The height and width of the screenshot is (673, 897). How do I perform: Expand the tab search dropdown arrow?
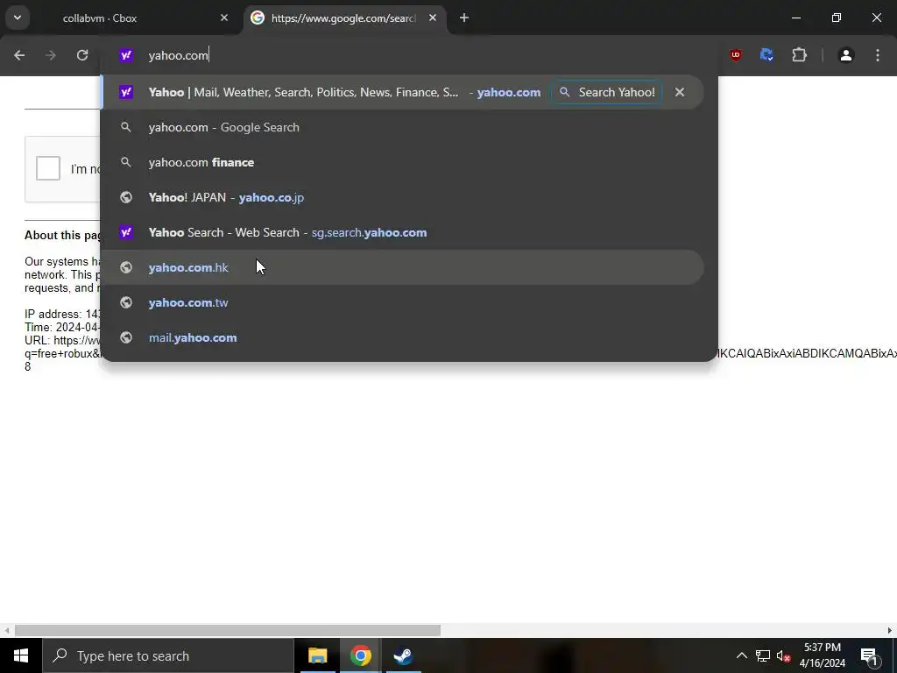(x=18, y=18)
